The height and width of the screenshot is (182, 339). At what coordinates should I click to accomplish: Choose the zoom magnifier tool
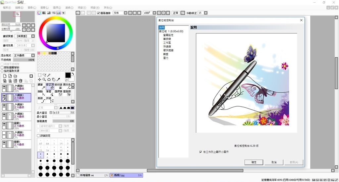coord(44,80)
